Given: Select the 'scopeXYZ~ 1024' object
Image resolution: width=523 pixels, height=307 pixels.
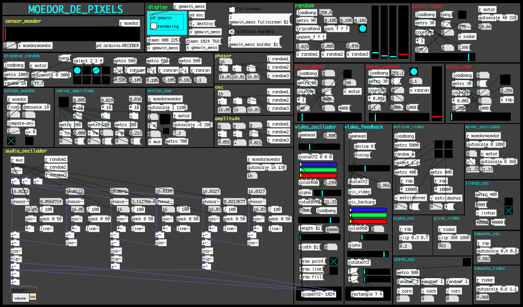Looking at the screenshot, I should [319, 294].
